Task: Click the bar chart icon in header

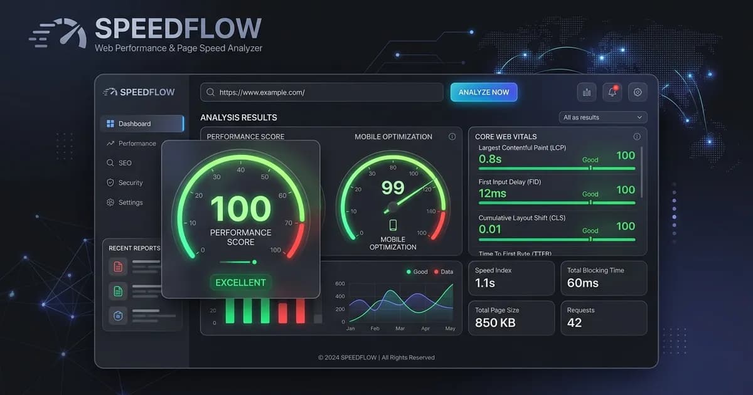Action: (x=587, y=92)
